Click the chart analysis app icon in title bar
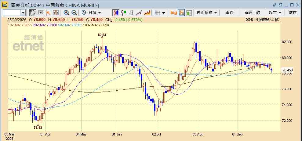Image resolution: width=302 pixels, height=141 pixels. point(5,5)
